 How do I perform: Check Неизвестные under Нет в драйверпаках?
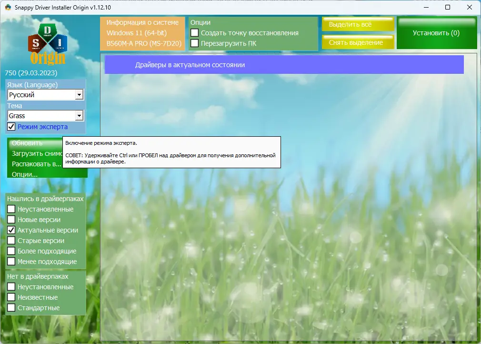click(10, 297)
